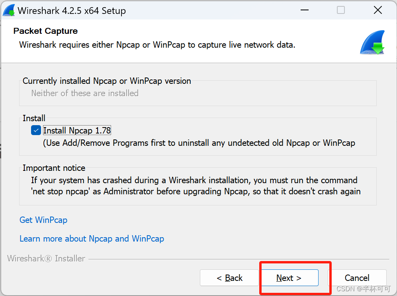Click the Important notice group label
The height and width of the screenshot is (296, 397).
(54, 168)
